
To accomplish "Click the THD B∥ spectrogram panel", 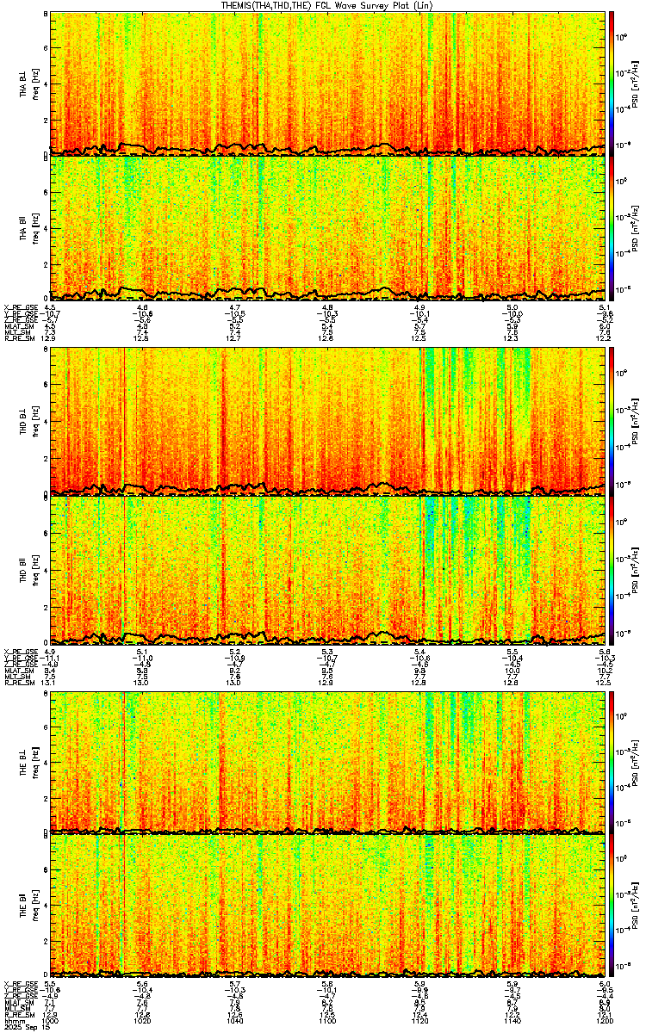I will tap(327, 566).
